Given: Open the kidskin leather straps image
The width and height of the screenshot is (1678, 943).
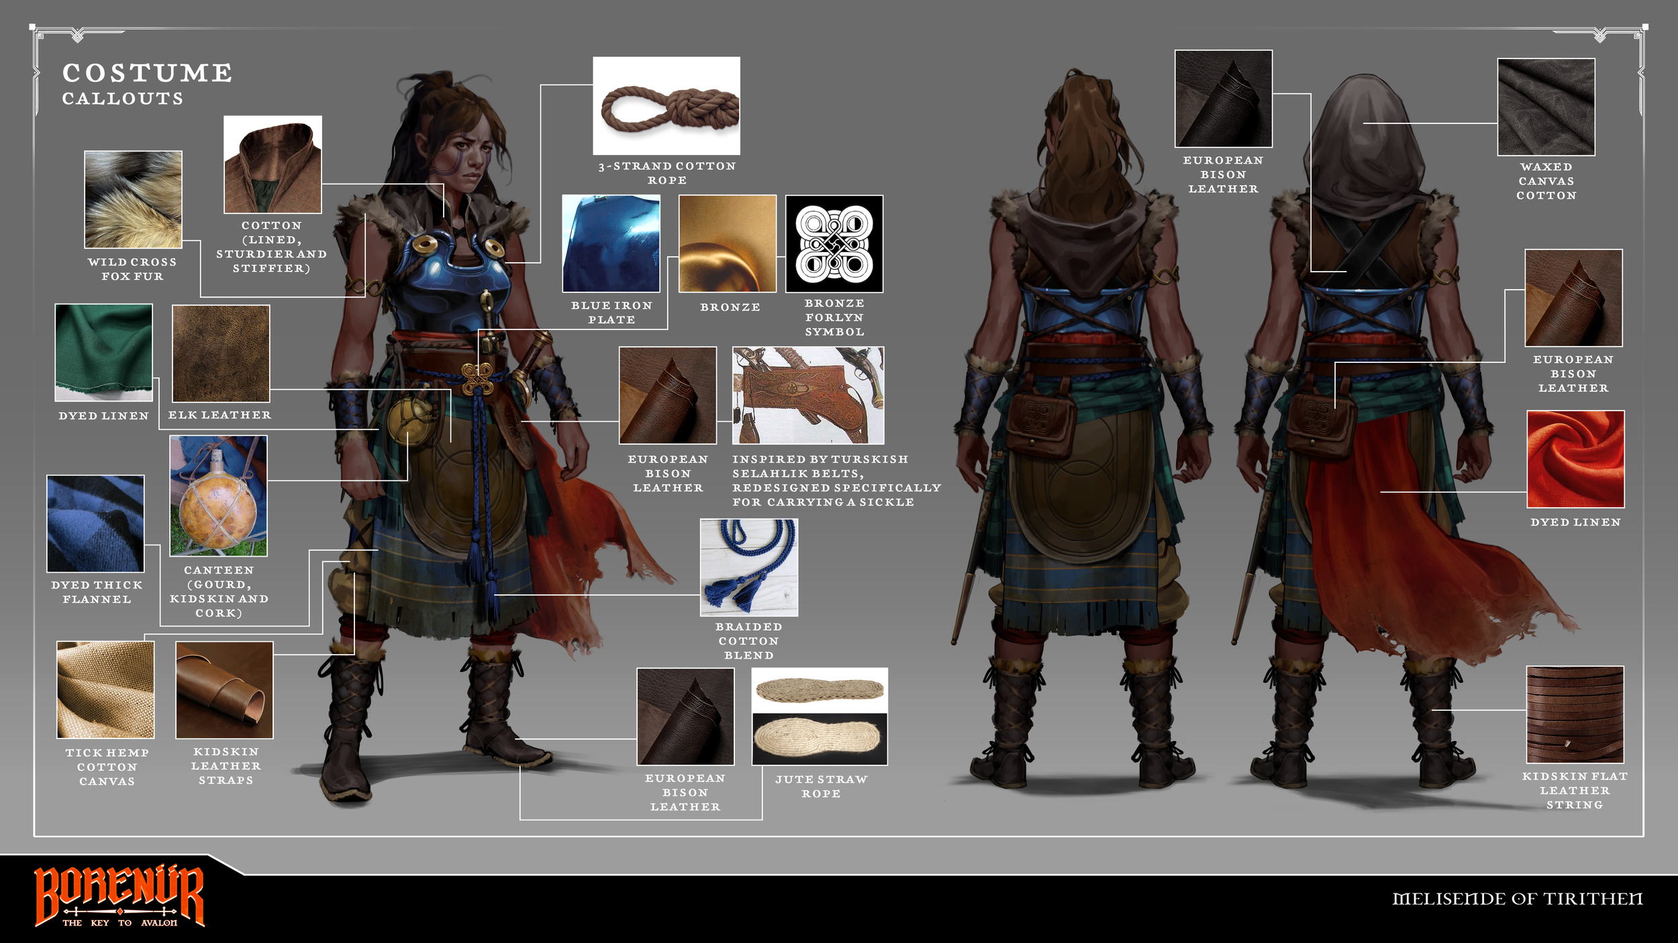Looking at the screenshot, I should (x=224, y=689).
